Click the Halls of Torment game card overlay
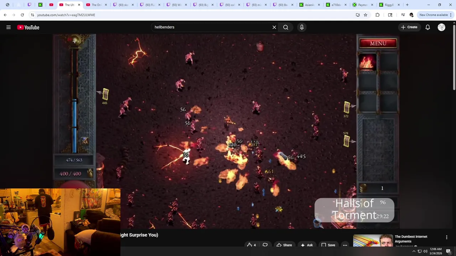 point(354,210)
